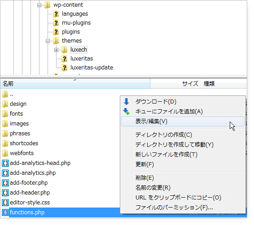This screenshot has width=254, height=225.
Task: Choose ディレクトリの作成(C) menu item
Action: pyautogui.click(x=183, y=135)
